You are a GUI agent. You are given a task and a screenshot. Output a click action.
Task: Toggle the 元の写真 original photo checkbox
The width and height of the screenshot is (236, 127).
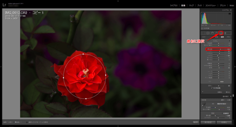point(202,28)
